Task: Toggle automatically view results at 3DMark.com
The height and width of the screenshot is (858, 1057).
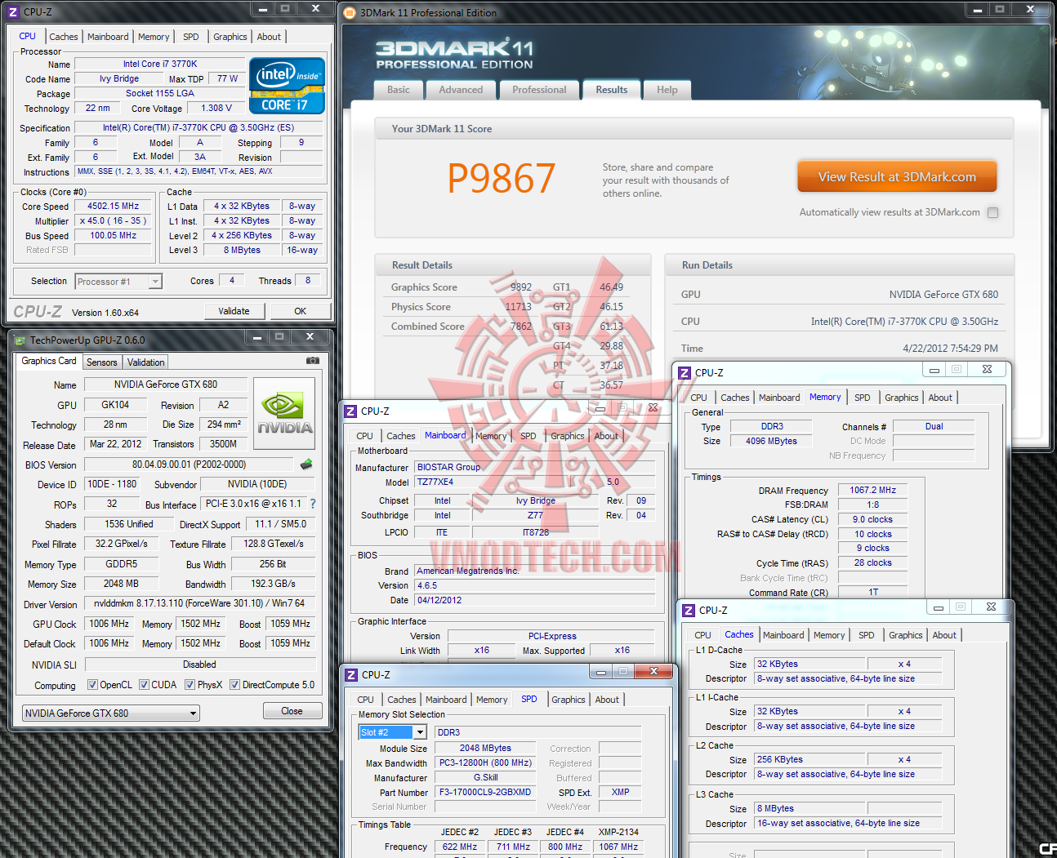Action: click(993, 212)
